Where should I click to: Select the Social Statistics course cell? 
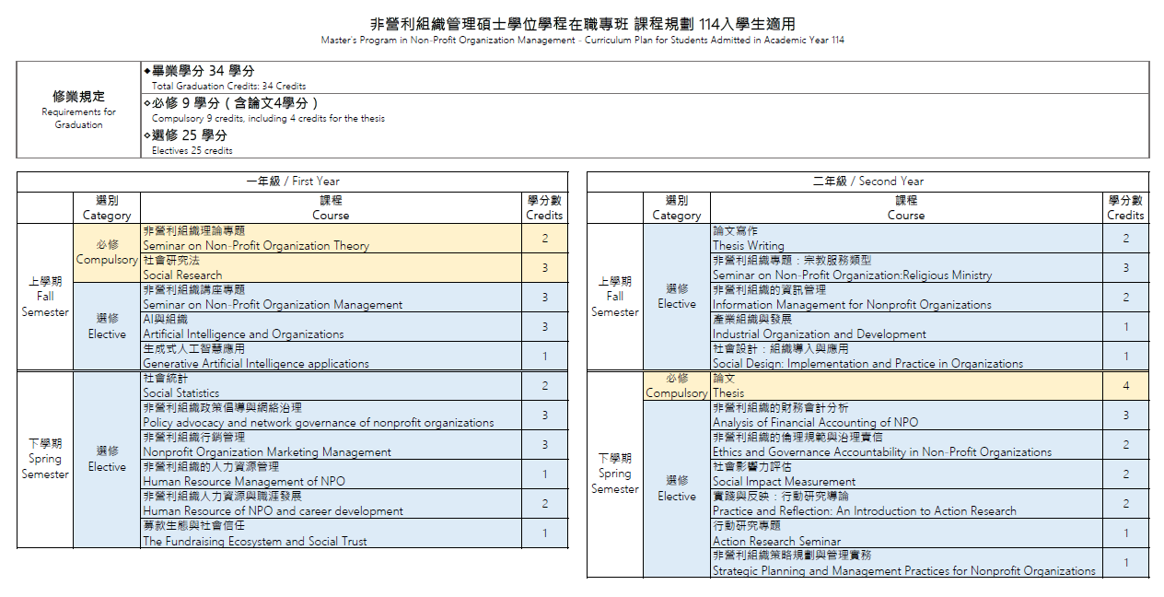(331, 386)
